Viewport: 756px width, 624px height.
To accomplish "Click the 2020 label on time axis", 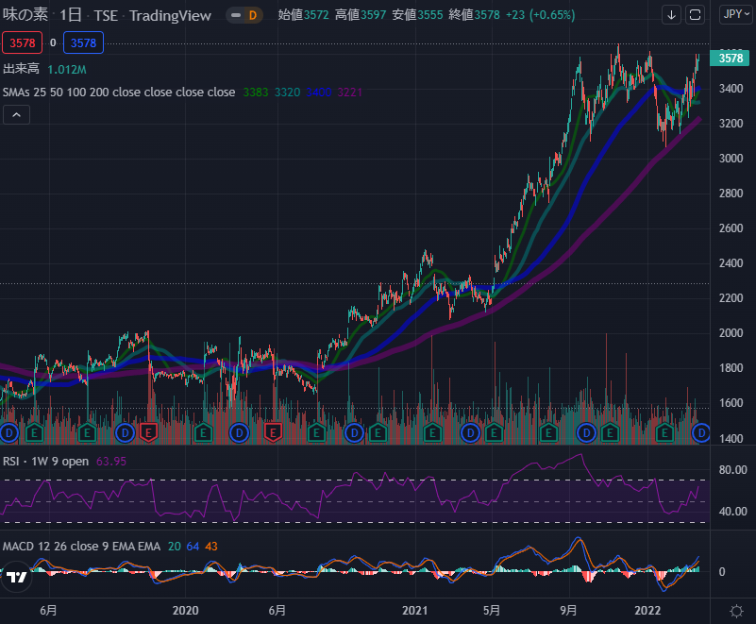I will 186,611.
